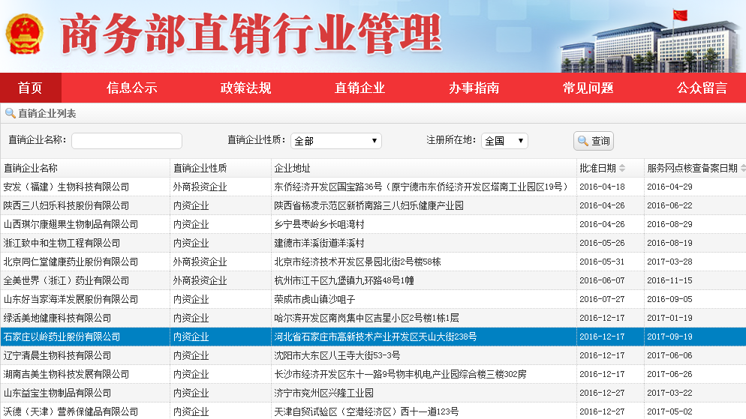The image size is (746, 419).
Task: Open 公众留言 menu item
Action: (x=702, y=88)
